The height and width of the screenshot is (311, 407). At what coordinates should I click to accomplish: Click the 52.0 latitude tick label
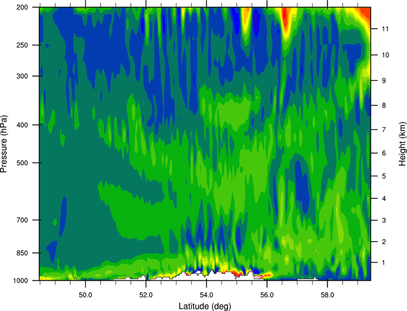(x=146, y=295)
